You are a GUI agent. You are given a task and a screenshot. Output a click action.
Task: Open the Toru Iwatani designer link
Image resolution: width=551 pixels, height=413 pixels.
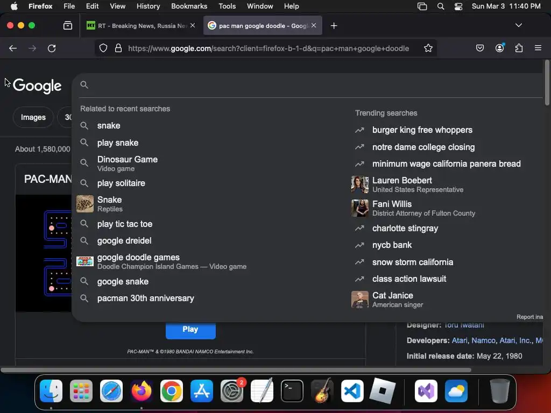pyautogui.click(x=464, y=325)
